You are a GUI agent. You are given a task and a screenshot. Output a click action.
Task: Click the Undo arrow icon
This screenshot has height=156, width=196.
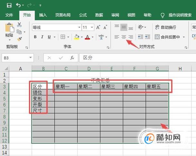pos(18,5)
